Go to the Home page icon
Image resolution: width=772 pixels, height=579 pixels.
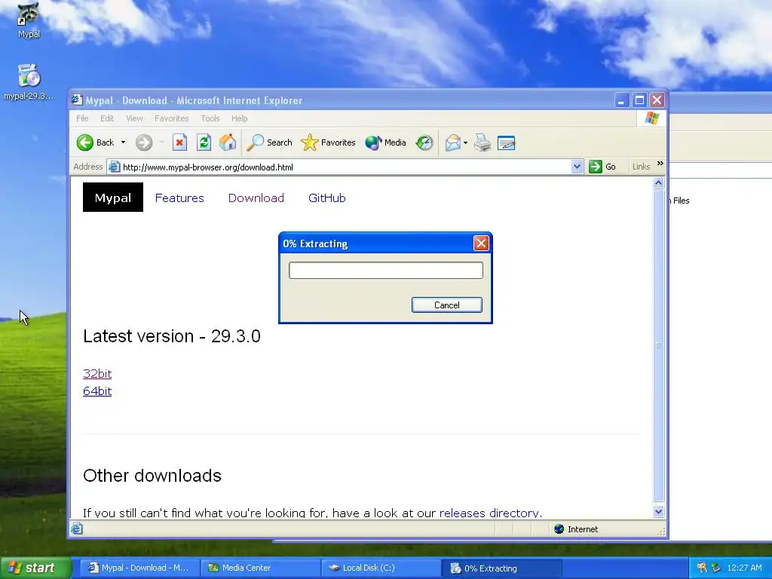[x=228, y=142]
